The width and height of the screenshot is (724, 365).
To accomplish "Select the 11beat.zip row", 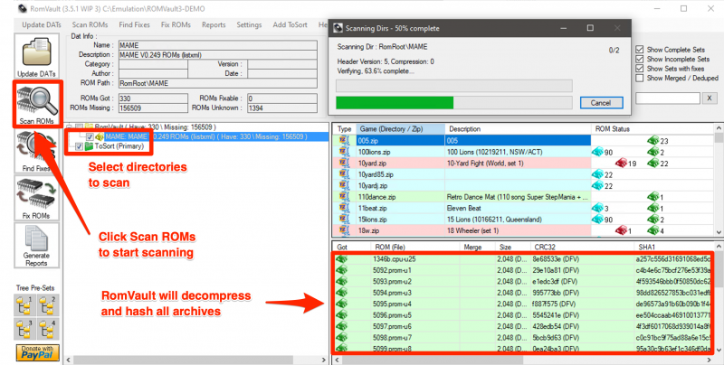I will (x=523, y=208).
